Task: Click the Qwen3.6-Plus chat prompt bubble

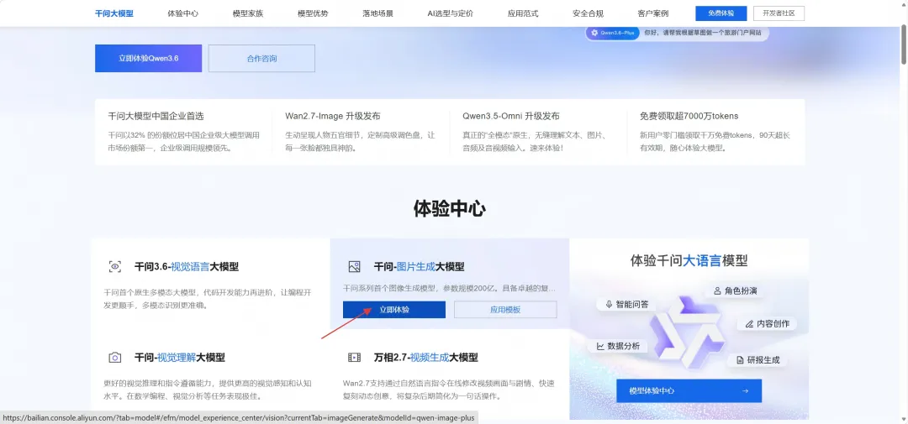Action: [x=677, y=33]
